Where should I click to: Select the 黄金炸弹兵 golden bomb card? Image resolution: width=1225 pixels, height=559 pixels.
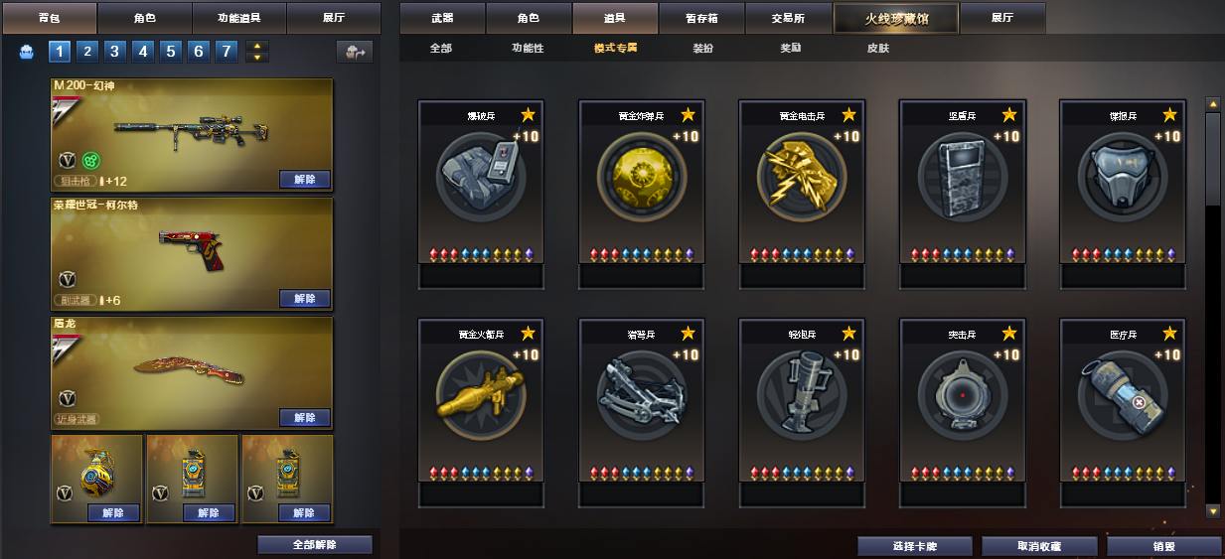coord(642,194)
